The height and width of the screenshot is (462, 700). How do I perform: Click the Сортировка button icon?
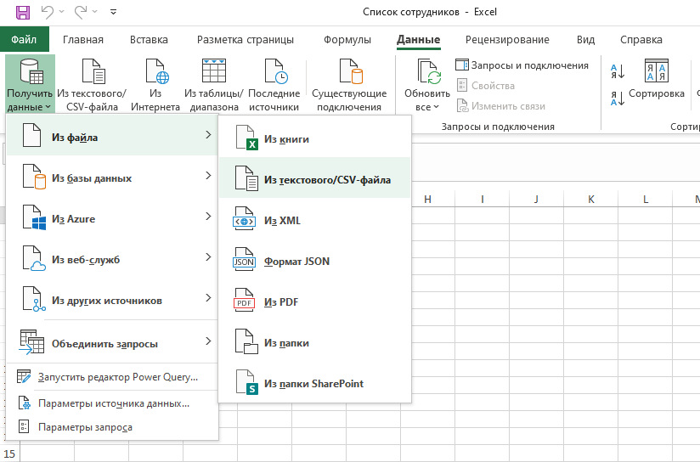pos(656,70)
